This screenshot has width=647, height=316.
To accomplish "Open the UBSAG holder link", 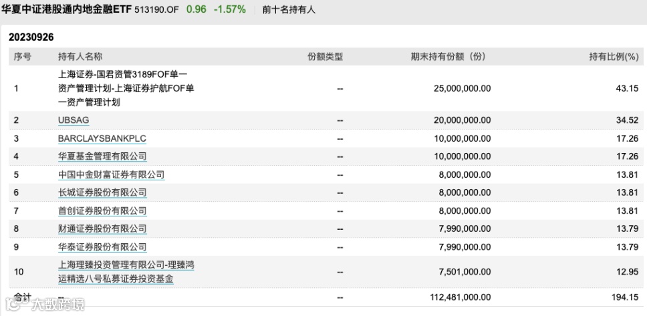I will 74,120.
